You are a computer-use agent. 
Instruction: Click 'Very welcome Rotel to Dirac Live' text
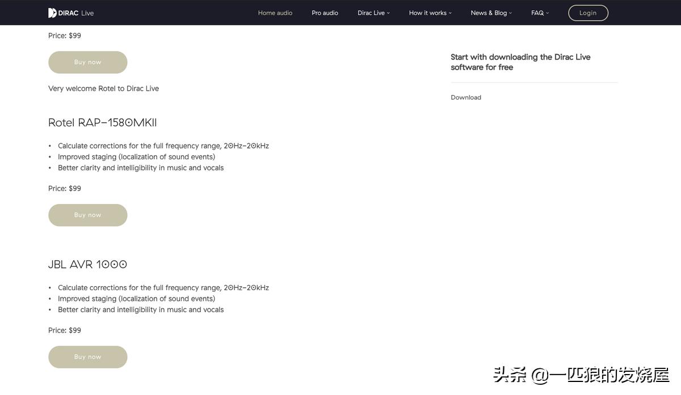point(103,88)
